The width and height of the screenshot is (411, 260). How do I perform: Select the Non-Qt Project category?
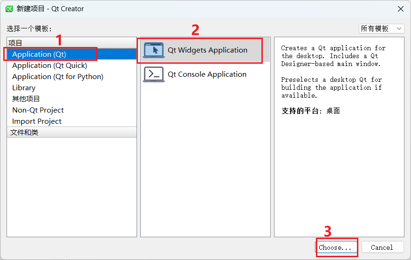point(72,110)
